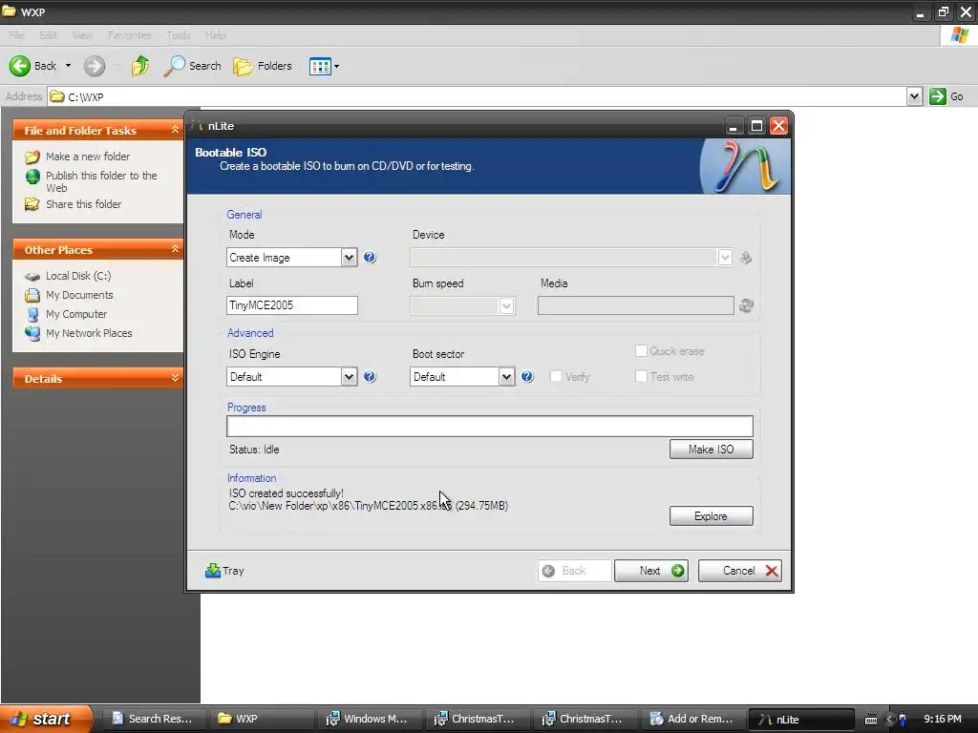Click the Explore button
Image resolution: width=978 pixels, height=733 pixels.
(x=711, y=516)
